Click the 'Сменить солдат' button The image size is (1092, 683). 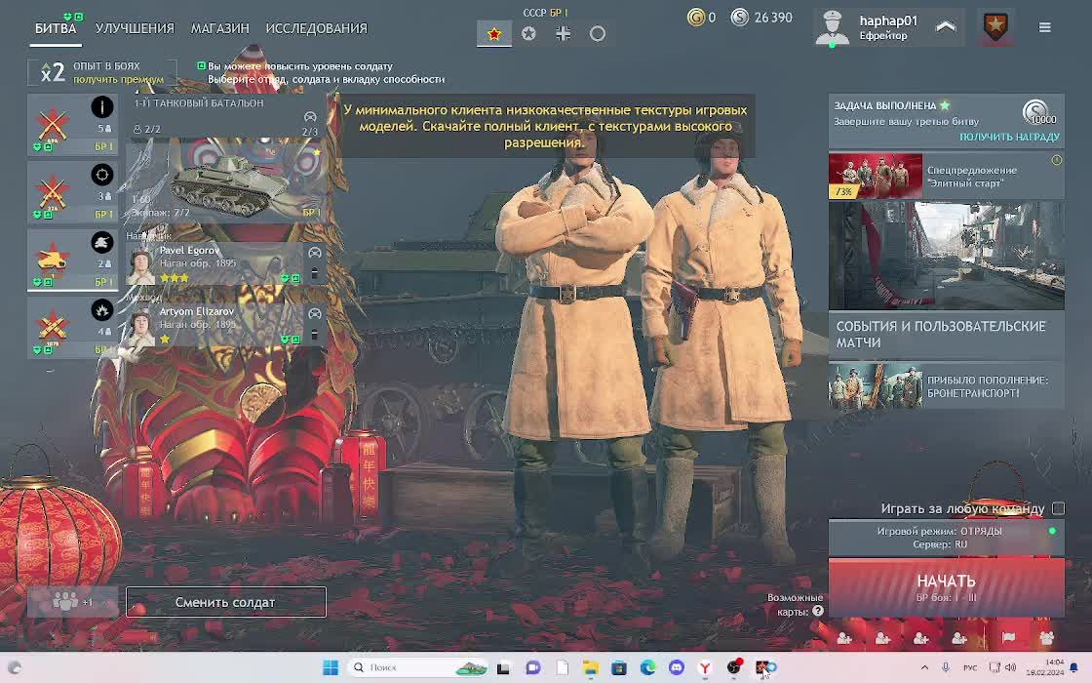pos(225,602)
